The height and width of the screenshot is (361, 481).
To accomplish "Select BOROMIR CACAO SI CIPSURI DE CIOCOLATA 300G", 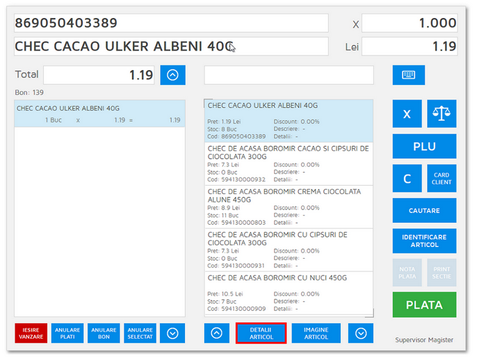I will tap(289, 163).
